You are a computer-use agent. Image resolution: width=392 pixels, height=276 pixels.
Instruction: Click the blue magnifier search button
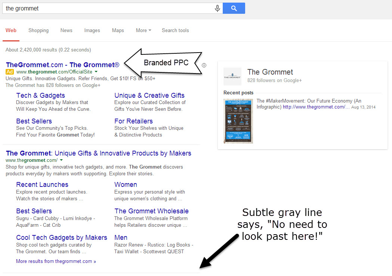click(x=234, y=8)
